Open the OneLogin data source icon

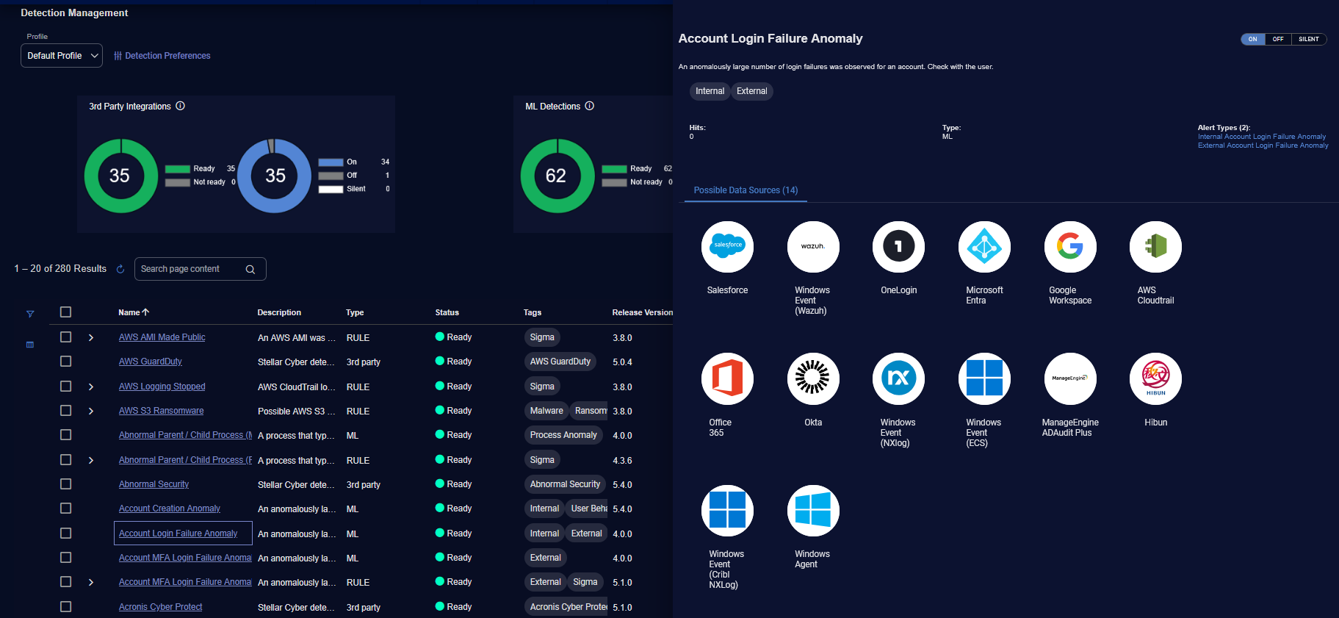point(898,247)
